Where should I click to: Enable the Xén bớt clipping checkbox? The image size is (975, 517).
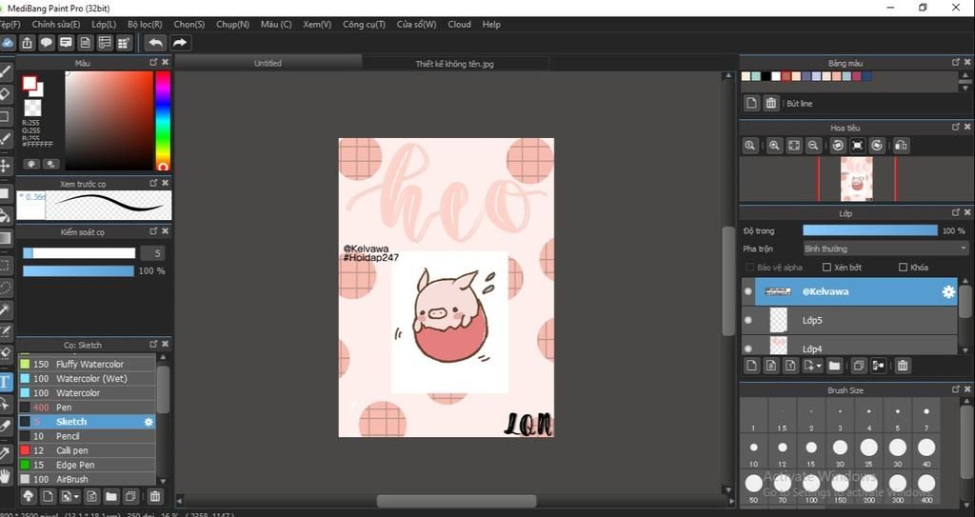(x=826, y=268)
